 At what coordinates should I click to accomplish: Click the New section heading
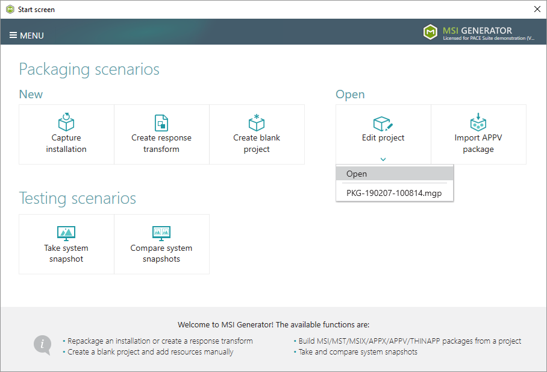[x=31, y=94]
